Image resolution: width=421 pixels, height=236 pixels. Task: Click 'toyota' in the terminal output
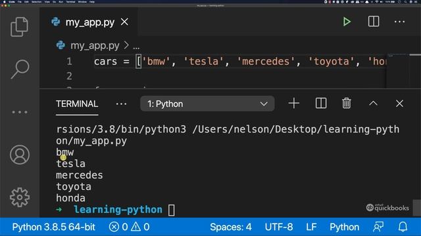[x=74, y=187]
